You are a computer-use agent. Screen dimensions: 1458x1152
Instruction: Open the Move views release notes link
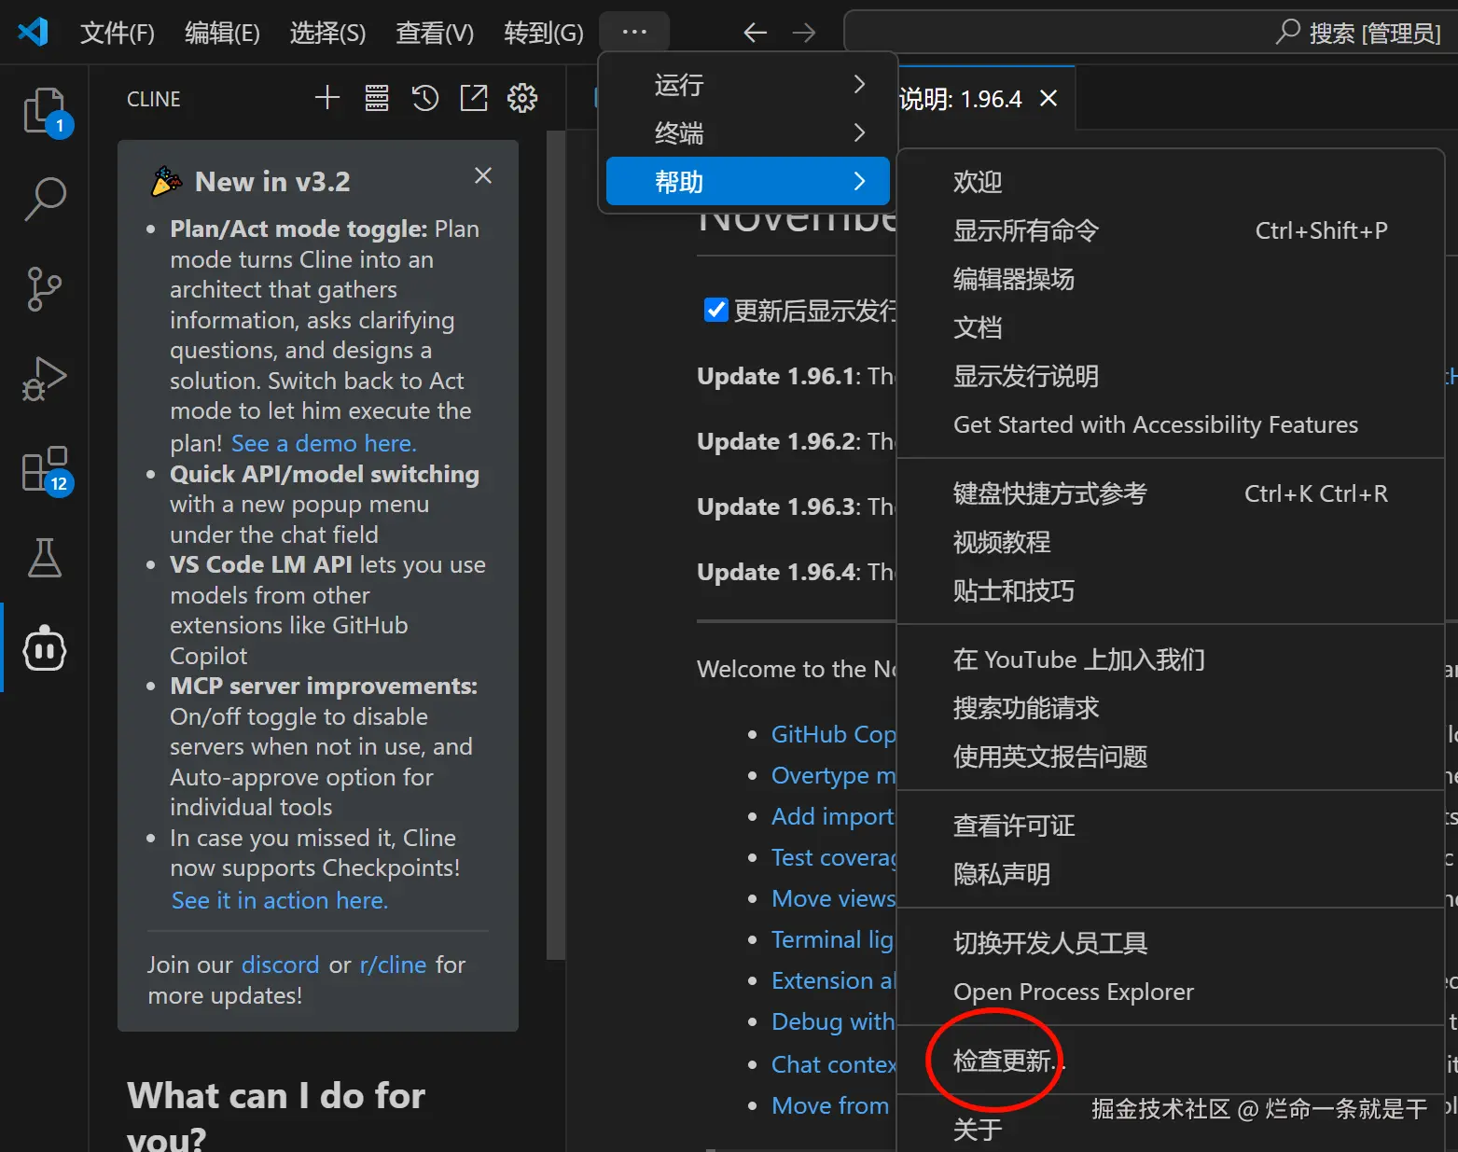tap(834, 898)
